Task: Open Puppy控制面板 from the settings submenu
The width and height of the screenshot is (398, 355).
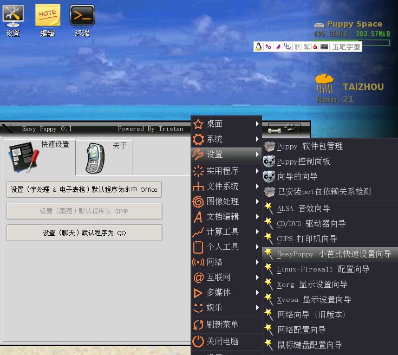Action: tap(303, 162)
